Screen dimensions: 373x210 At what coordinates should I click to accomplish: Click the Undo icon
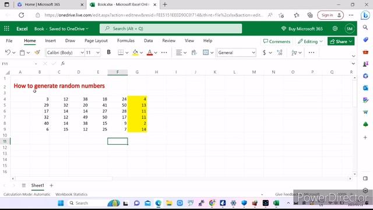point(8,52)
